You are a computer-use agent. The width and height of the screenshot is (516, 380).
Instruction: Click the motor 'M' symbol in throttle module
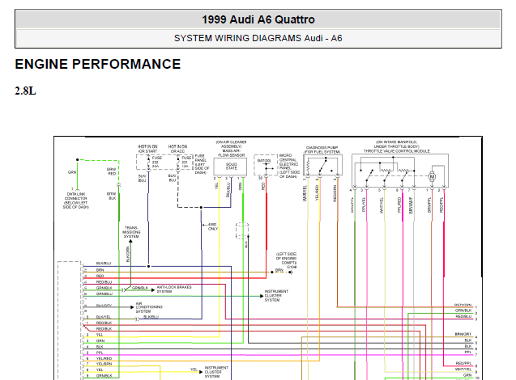click(x=432, y=176)
